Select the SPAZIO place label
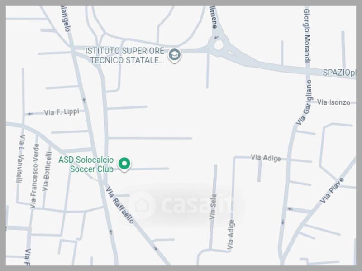Image resolution: width=362 pixels, height=271 pixels. [339, 73]
